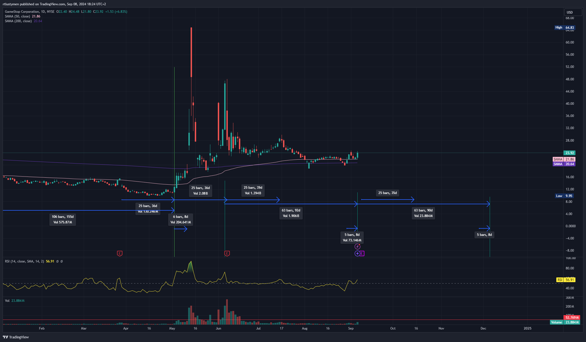Click the purple four-point star circle icon

click(357, 253)
